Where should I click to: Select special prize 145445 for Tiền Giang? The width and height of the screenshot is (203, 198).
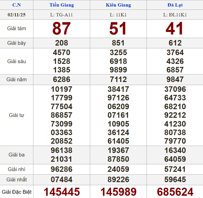click(61, 192)
